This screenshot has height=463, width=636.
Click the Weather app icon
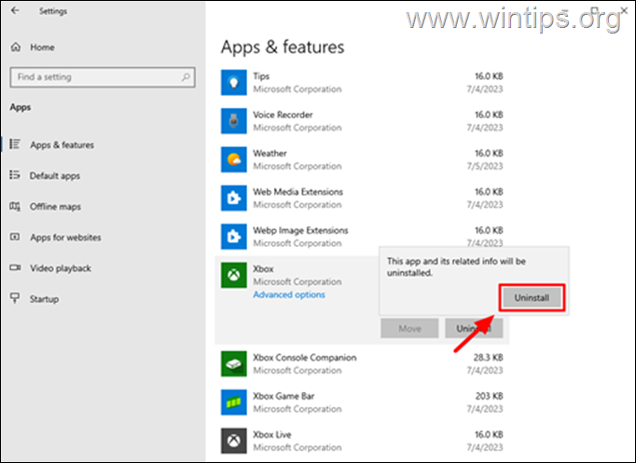point(234,159)
